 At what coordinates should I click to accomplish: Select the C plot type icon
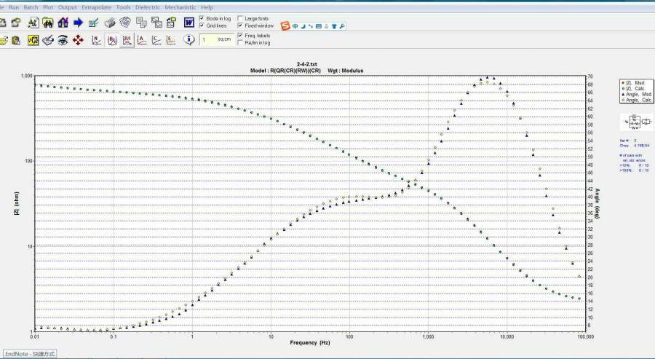tap(156, 41)
